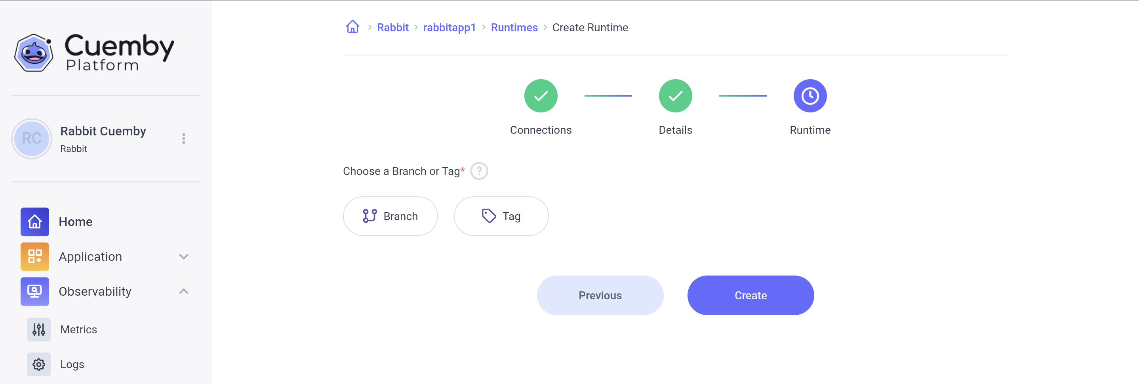Click the green progress connector line
This screenshot has width=1139, height=384.
point(608,95)
